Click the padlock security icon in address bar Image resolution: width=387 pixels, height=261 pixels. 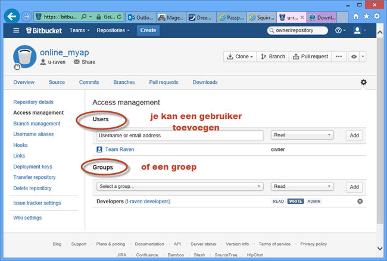[98, 17]
